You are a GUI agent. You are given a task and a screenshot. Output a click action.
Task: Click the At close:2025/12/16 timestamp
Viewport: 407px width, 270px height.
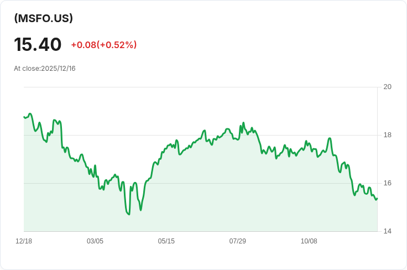coord(45,69)
